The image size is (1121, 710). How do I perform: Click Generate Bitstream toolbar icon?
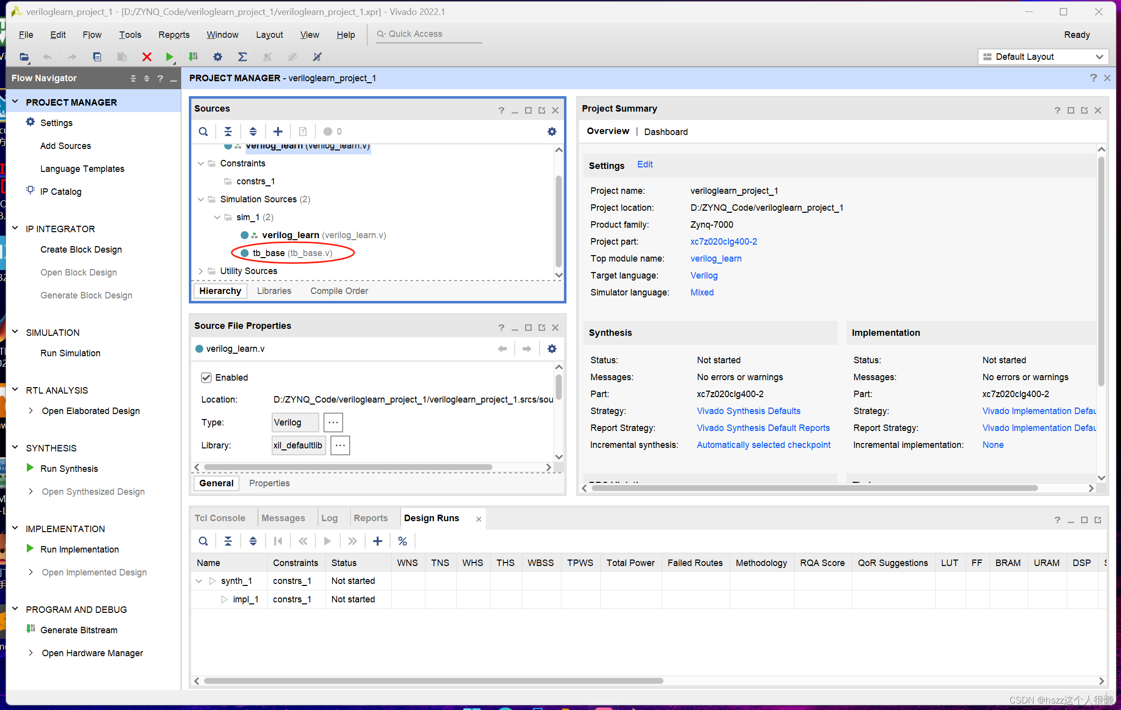pos(193,57)
